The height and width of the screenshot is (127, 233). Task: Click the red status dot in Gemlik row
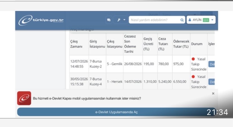click(193, 59)
